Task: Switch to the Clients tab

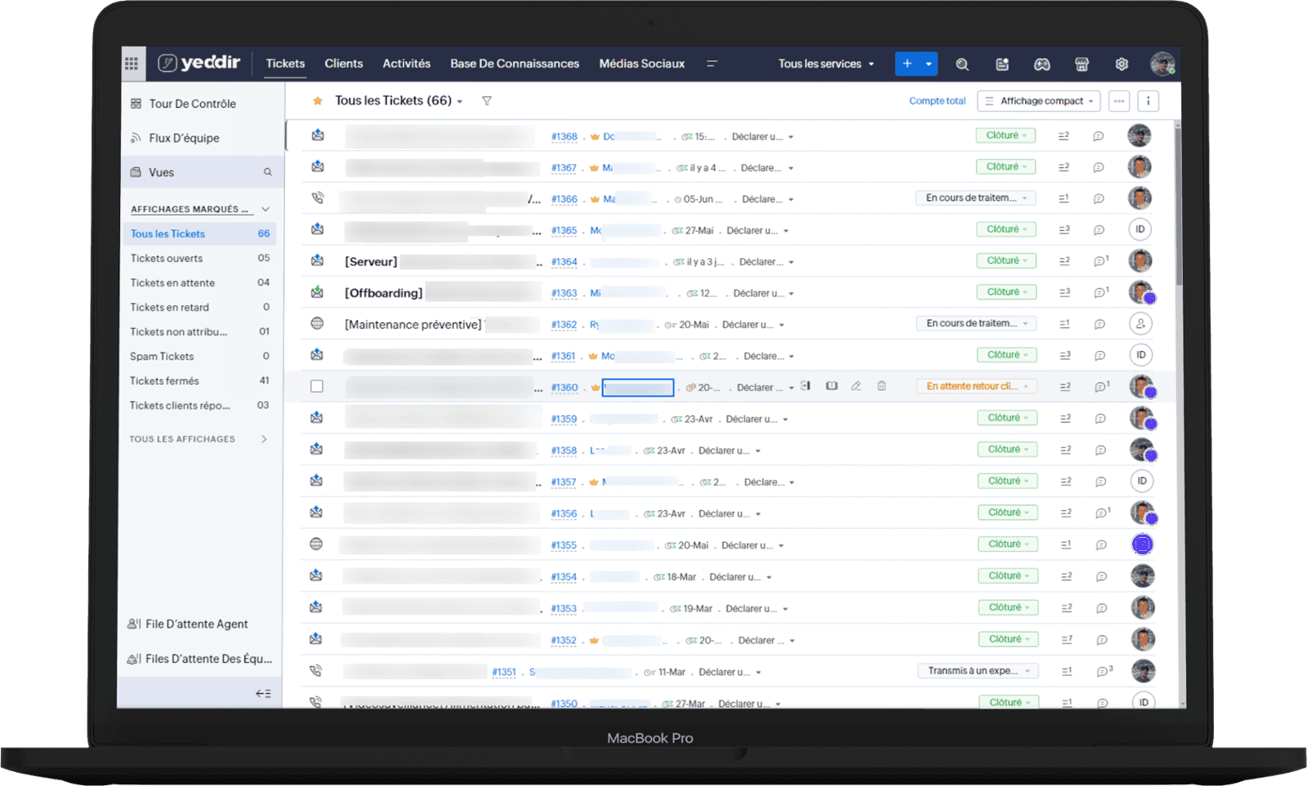Action: 343,64
